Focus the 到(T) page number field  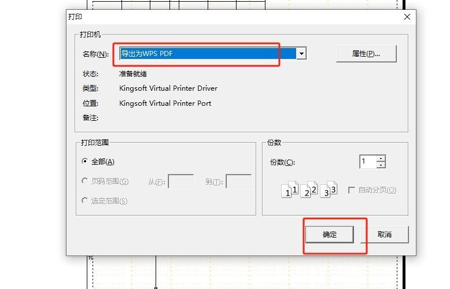tap(239, 181)
